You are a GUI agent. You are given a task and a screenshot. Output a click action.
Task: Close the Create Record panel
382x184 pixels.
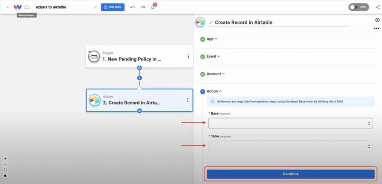point(378,20)
